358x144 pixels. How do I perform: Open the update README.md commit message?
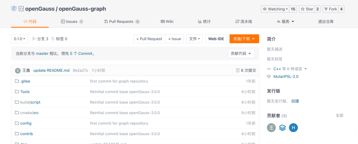coord(51,71)
